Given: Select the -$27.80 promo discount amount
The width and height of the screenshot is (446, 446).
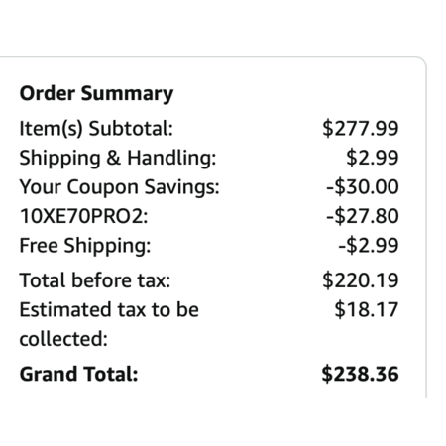Looking at the screenshot, I should (363, 216).
